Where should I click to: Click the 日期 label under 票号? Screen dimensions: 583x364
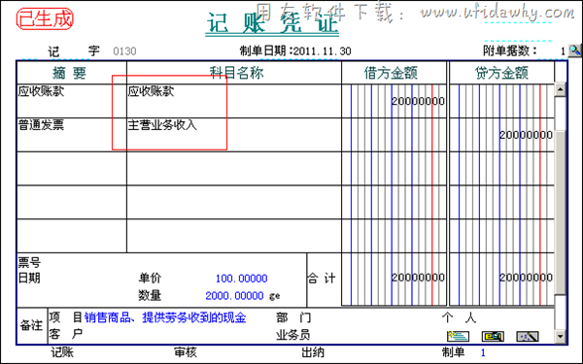pyautogui.click(x=29, y=278)
